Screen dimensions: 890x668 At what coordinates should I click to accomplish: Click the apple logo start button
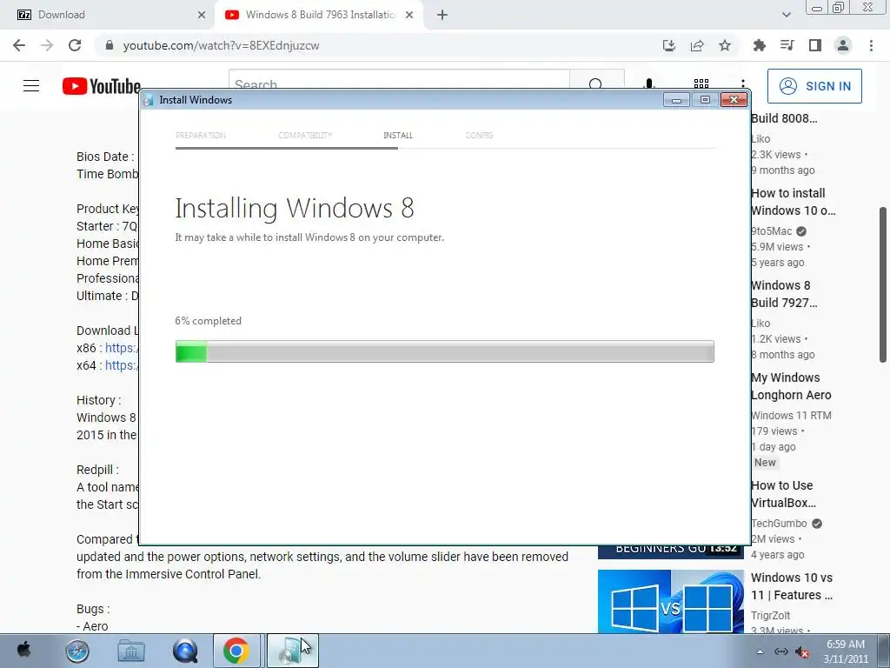tap(23, 651)
